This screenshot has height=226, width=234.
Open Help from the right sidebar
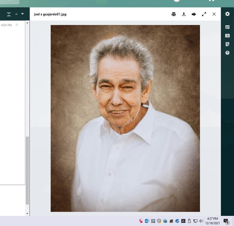click(227, 53)
